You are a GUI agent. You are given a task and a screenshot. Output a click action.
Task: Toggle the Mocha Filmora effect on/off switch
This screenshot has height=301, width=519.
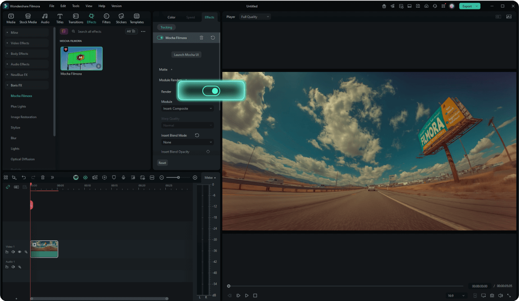(x=160, y=38)
